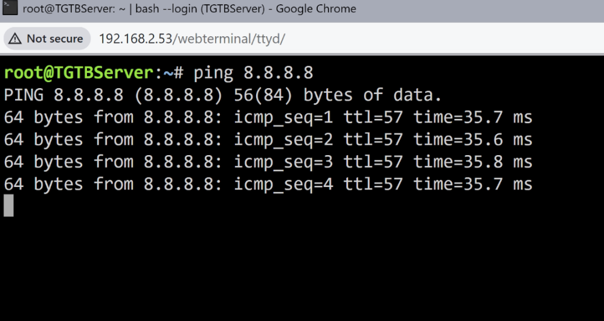Viewport: 604px width, 321px height.
Task: Click the 56(84) bytes of data text
Action: pos(338,95)
